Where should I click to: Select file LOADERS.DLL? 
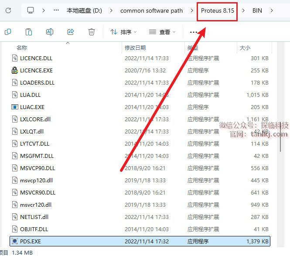140,83
